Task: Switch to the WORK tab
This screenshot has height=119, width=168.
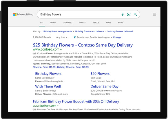Action: 53,23
